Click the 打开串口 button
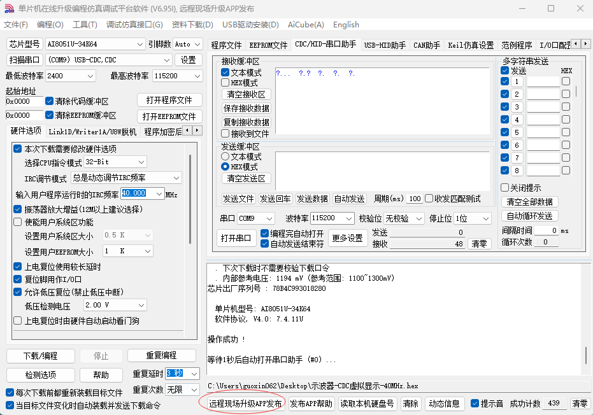 236,238
